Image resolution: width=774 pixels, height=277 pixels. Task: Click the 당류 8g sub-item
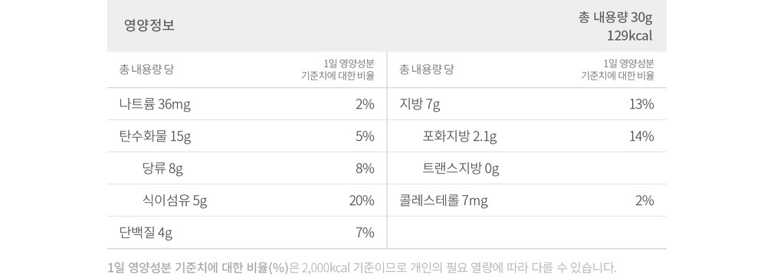(x=163, y=168)
